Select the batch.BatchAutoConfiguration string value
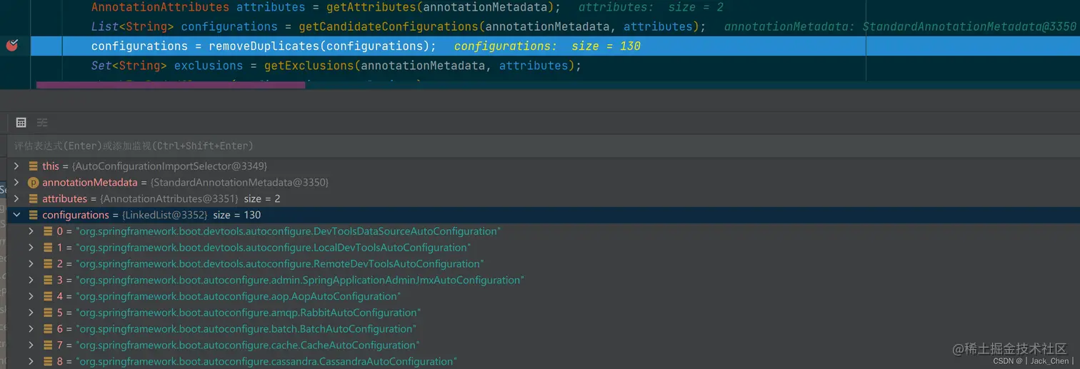This screenshot has height=369, width=1080. point(246,329)
